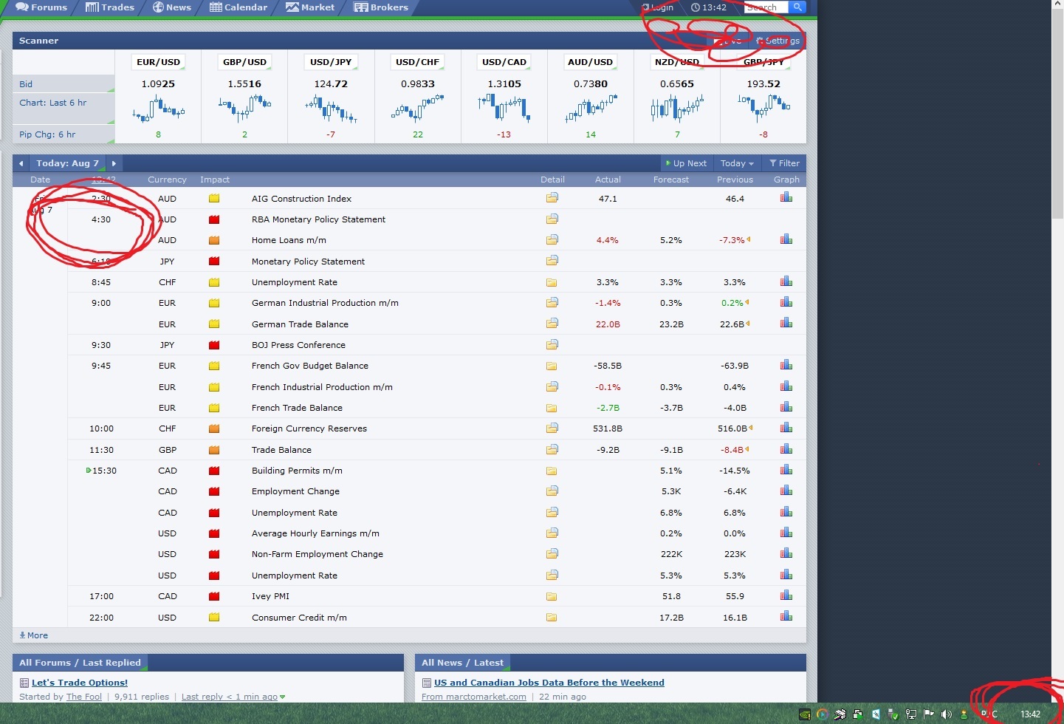The height and width of the screenshot is (724, 1064).
Task: Show graph for Trade Balance GBP row
Action: (786, 448)
